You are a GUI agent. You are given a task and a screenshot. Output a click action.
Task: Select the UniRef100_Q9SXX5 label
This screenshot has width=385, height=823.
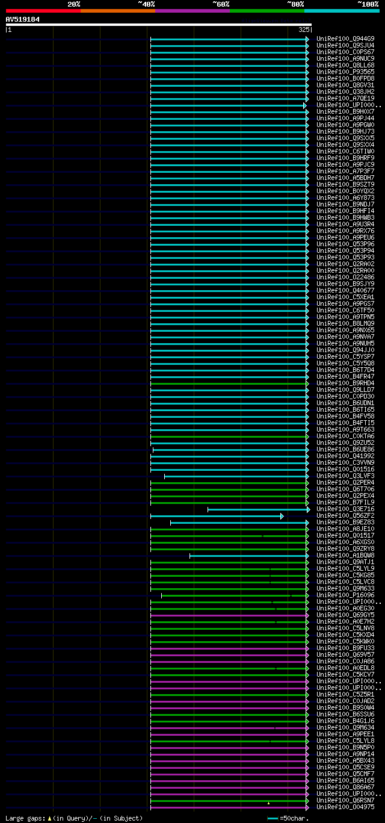345,138
